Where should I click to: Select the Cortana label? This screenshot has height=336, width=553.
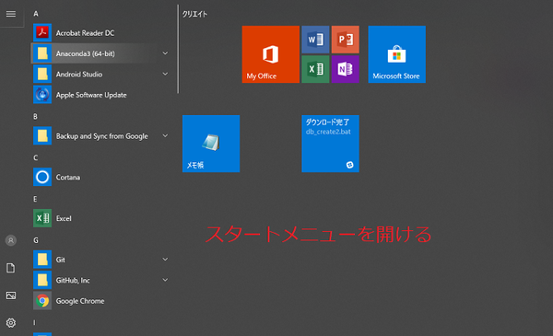coord(68,178)
